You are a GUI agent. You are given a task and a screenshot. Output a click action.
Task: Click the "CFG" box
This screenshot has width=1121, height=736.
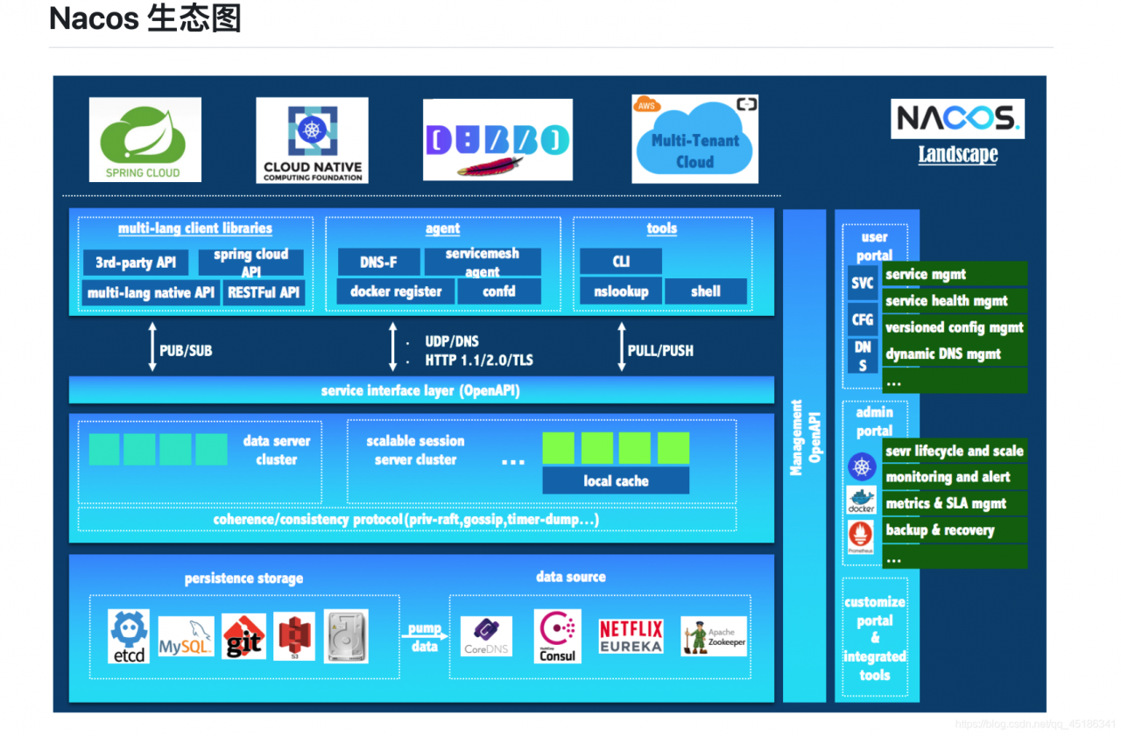[x=863, y=319]
